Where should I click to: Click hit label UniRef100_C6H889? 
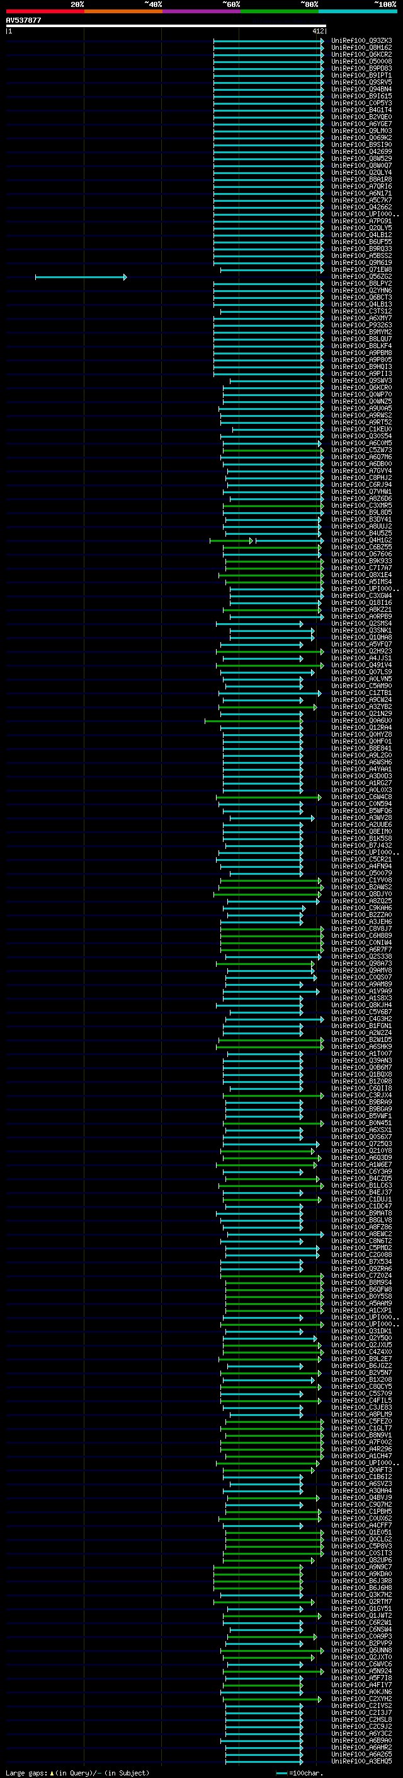click(x=361, y=936)
